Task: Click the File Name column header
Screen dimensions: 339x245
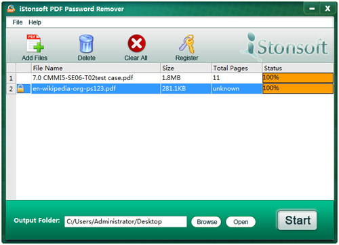Action: tap(96, 68)
